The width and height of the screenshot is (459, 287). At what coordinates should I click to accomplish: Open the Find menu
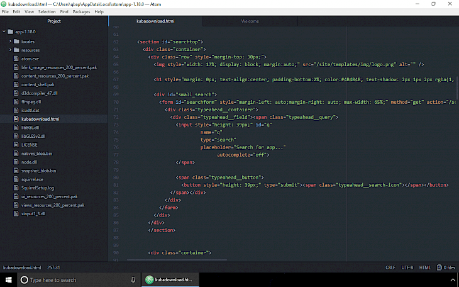(64, 12)
